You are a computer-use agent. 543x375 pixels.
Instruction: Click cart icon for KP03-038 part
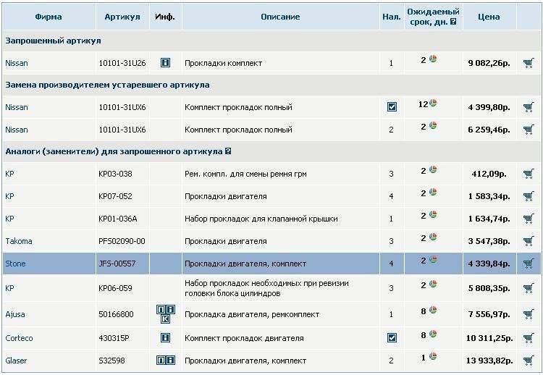529,174
